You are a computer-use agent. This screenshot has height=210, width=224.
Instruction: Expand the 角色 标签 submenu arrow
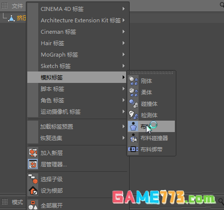click(124, 100)
